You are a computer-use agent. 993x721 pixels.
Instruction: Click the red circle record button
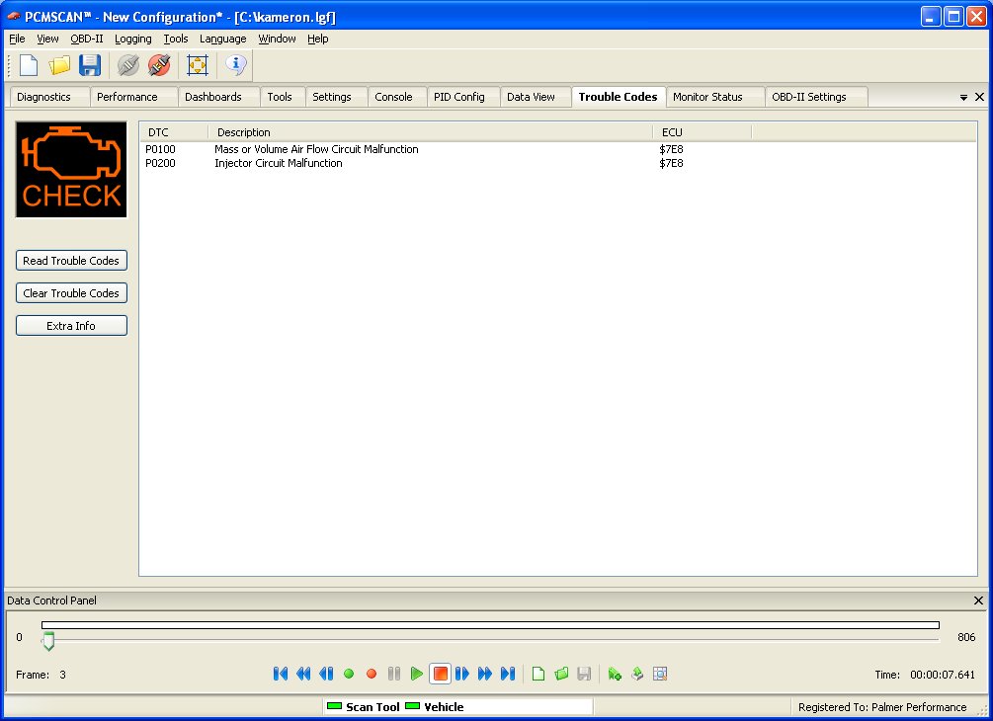(372, 674)
